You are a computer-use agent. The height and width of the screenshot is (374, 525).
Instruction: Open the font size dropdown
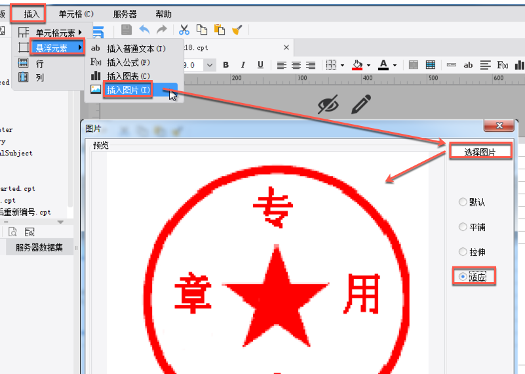pos(210,65)
